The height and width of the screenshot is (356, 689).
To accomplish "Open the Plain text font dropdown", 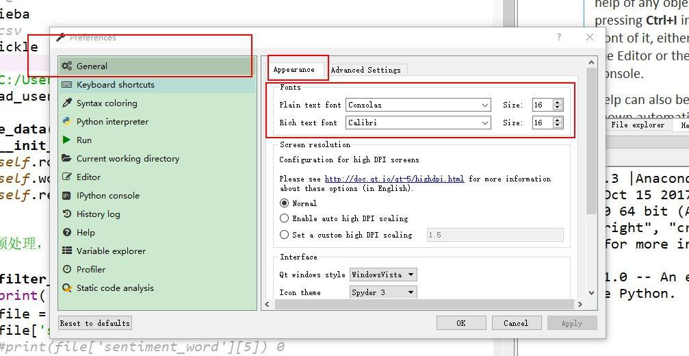I will [418, 105].
